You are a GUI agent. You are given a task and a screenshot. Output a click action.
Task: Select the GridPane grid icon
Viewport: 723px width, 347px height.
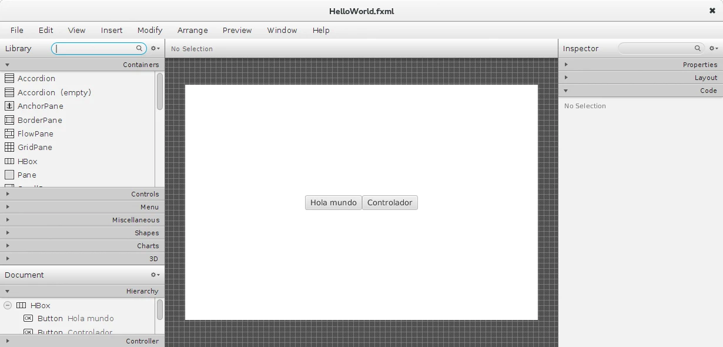coord(9,148)
